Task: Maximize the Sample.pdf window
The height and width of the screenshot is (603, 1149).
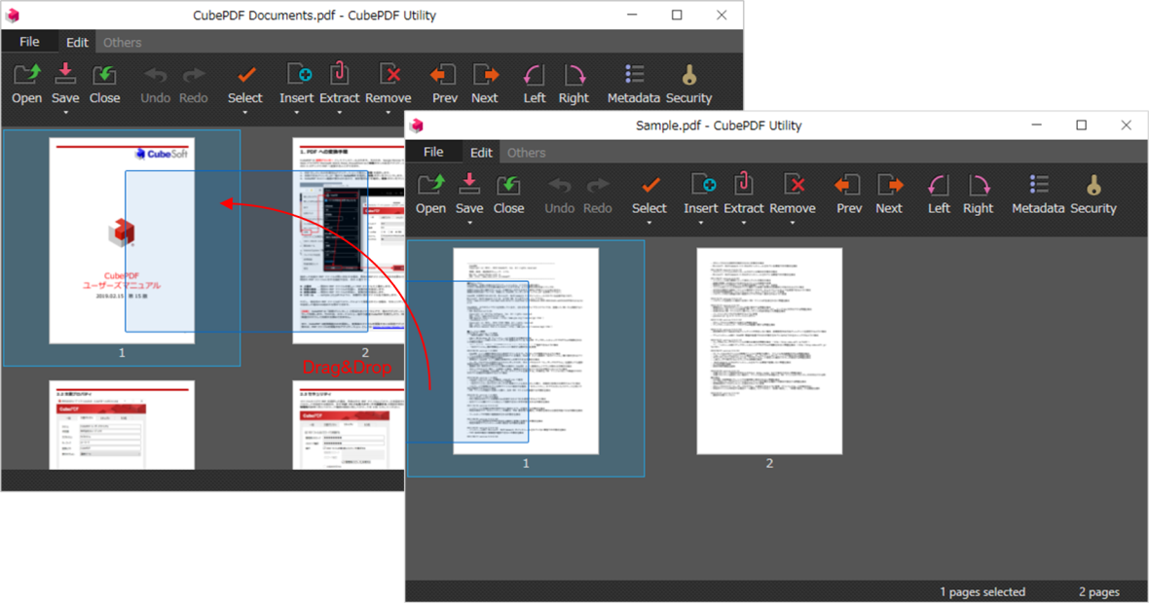Action: click(1081, 125)
